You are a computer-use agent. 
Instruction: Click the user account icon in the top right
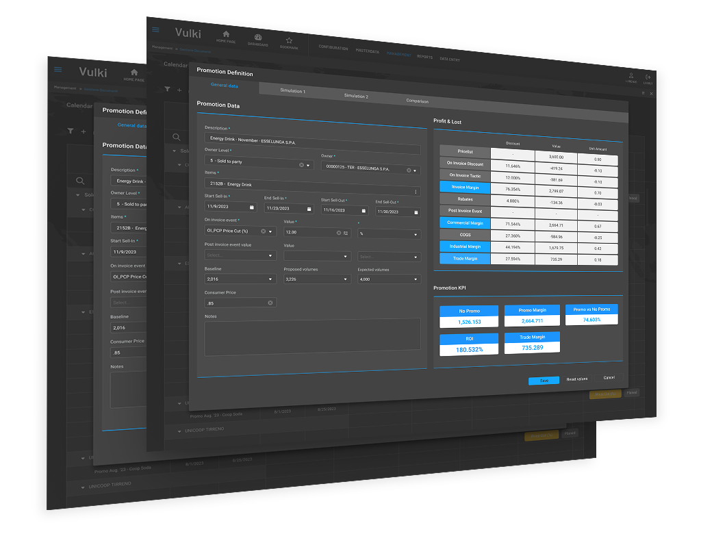[x=630, y=78]
